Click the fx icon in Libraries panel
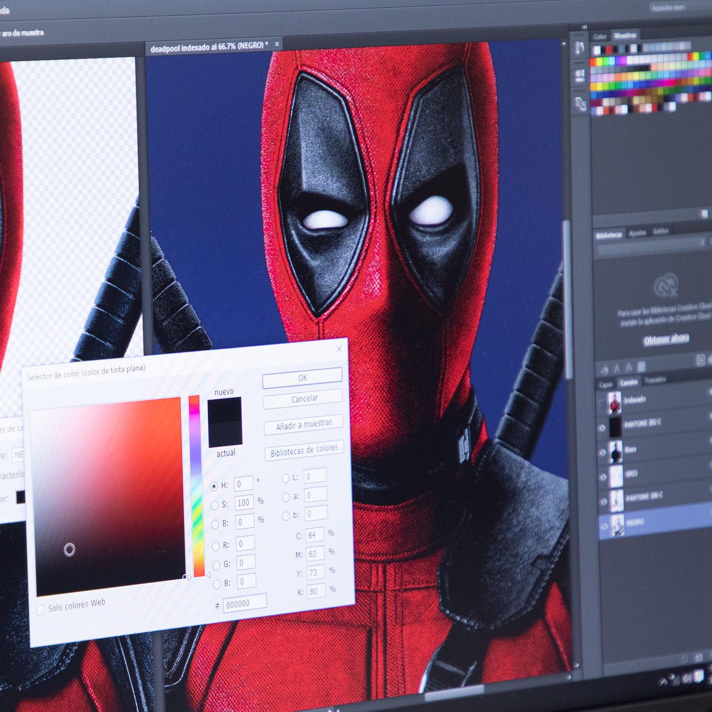This screenshot has width=712, height=712. click(629, 367)
